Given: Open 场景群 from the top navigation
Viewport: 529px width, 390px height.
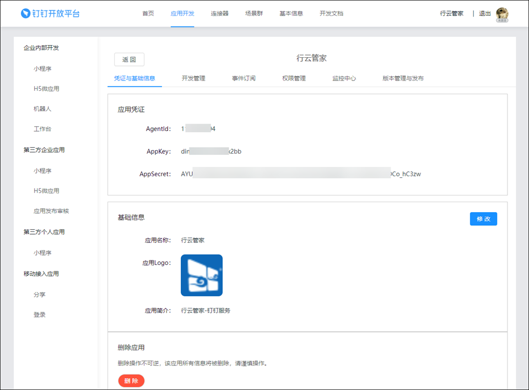Looking at the screenshot, I should click(x=254, y=13).
